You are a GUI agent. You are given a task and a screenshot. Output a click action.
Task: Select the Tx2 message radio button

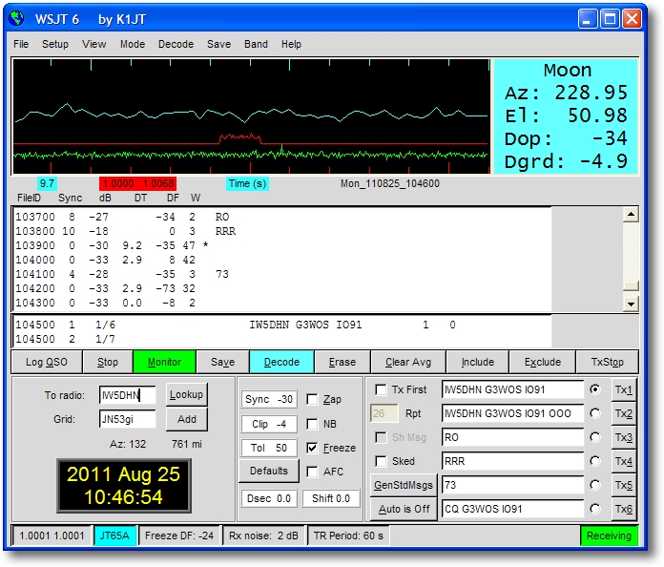(595, 413)
